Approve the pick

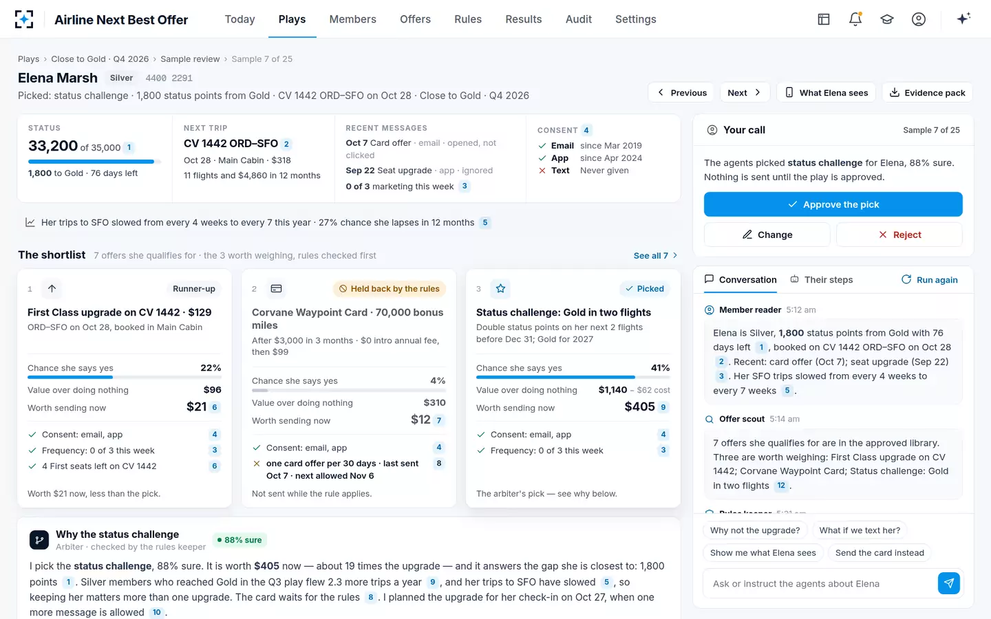point(833,204)
